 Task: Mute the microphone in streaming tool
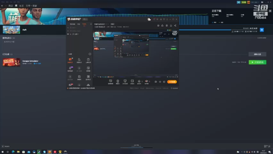[x=139, y=81]
